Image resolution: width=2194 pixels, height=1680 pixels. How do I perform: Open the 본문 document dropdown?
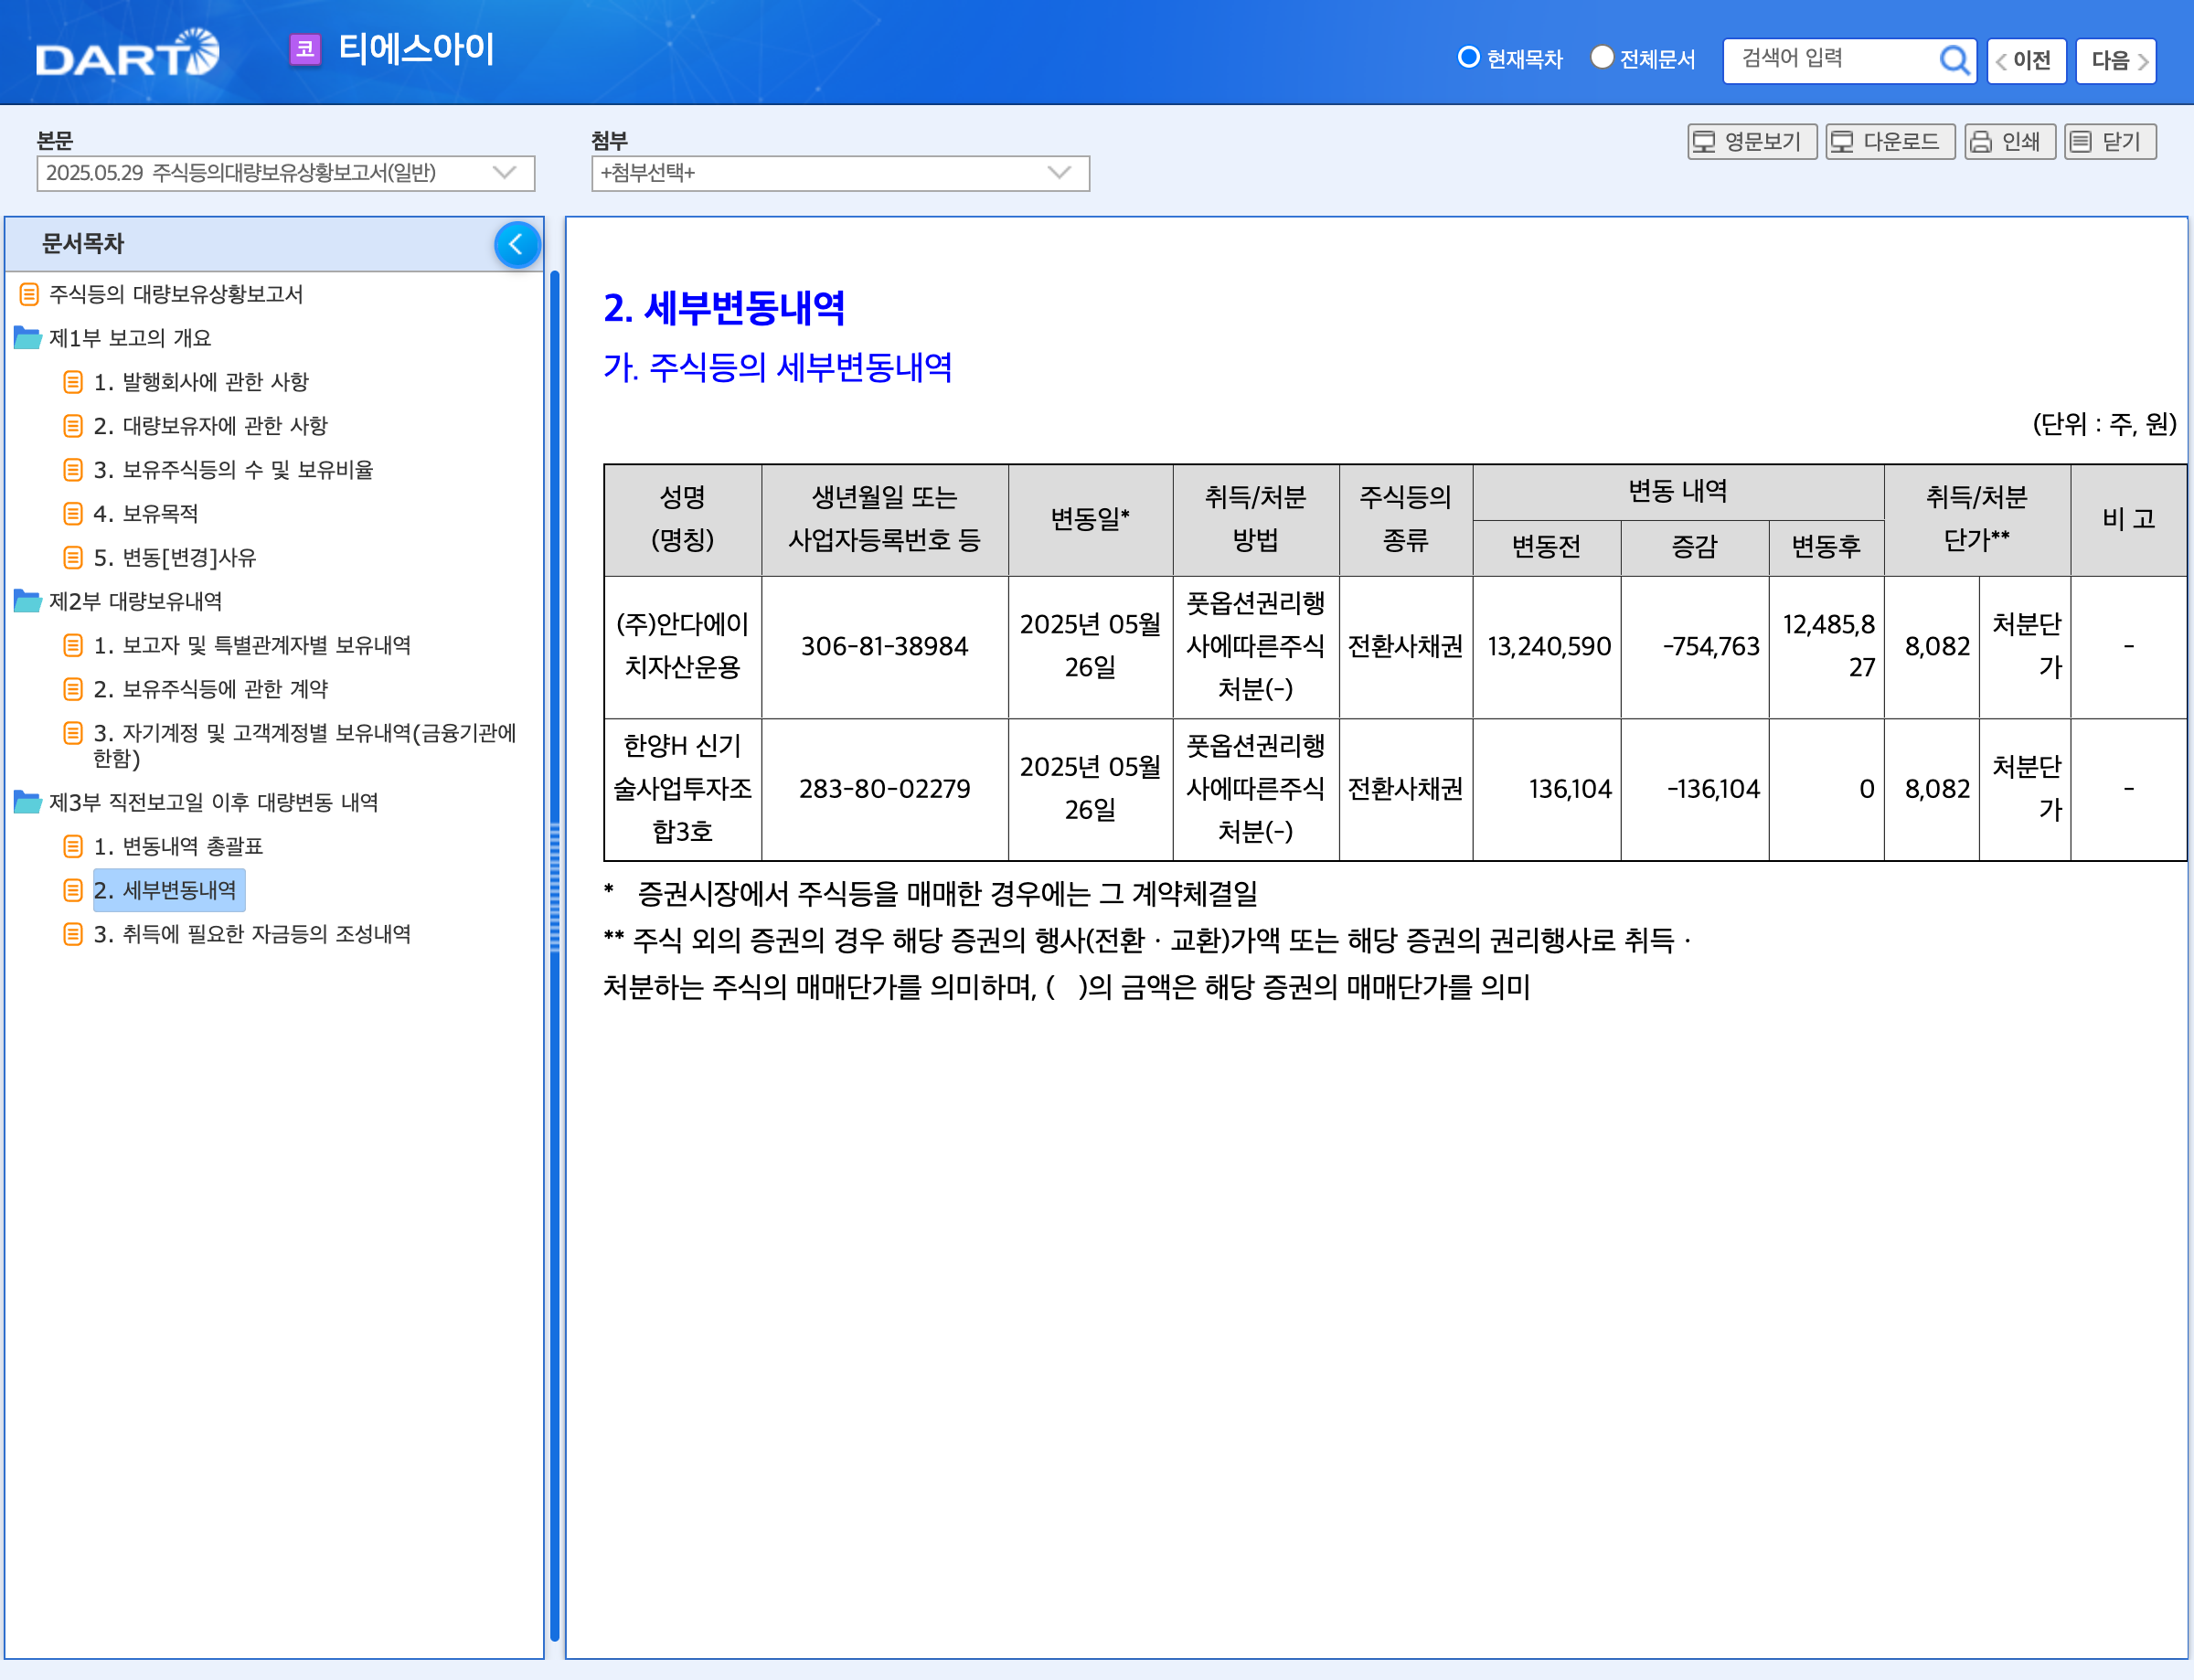[286, 173]
